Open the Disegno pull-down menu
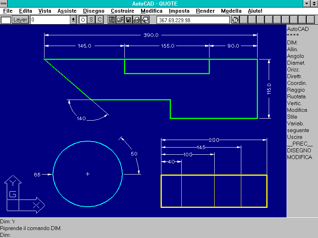Image resolution: width=318 pixels, height=238 pixels. 94,11
